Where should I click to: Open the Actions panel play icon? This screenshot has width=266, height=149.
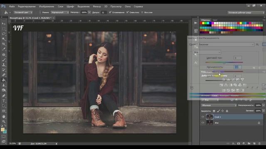coord(196,23)
